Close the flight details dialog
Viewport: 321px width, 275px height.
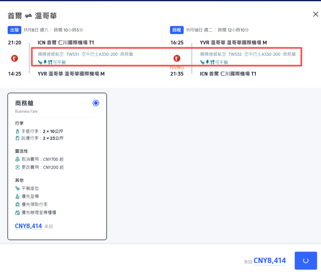tap(315, 14)
